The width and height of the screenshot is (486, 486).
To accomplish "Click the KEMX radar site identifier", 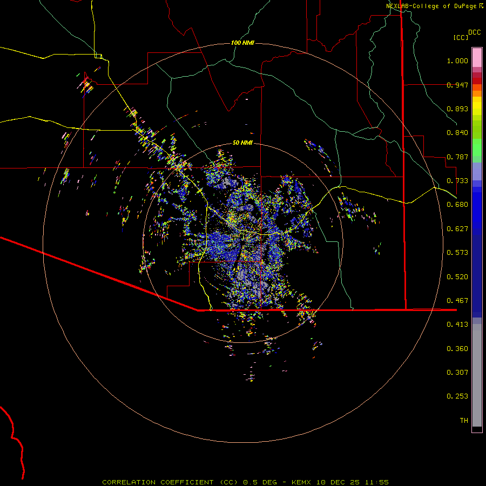I will click(301, 482).
